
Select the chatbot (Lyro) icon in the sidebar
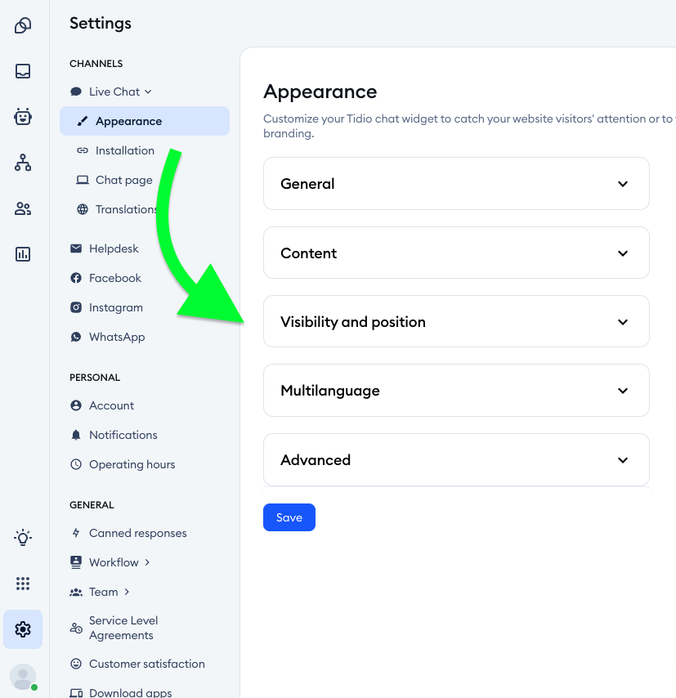pos(22,117)
